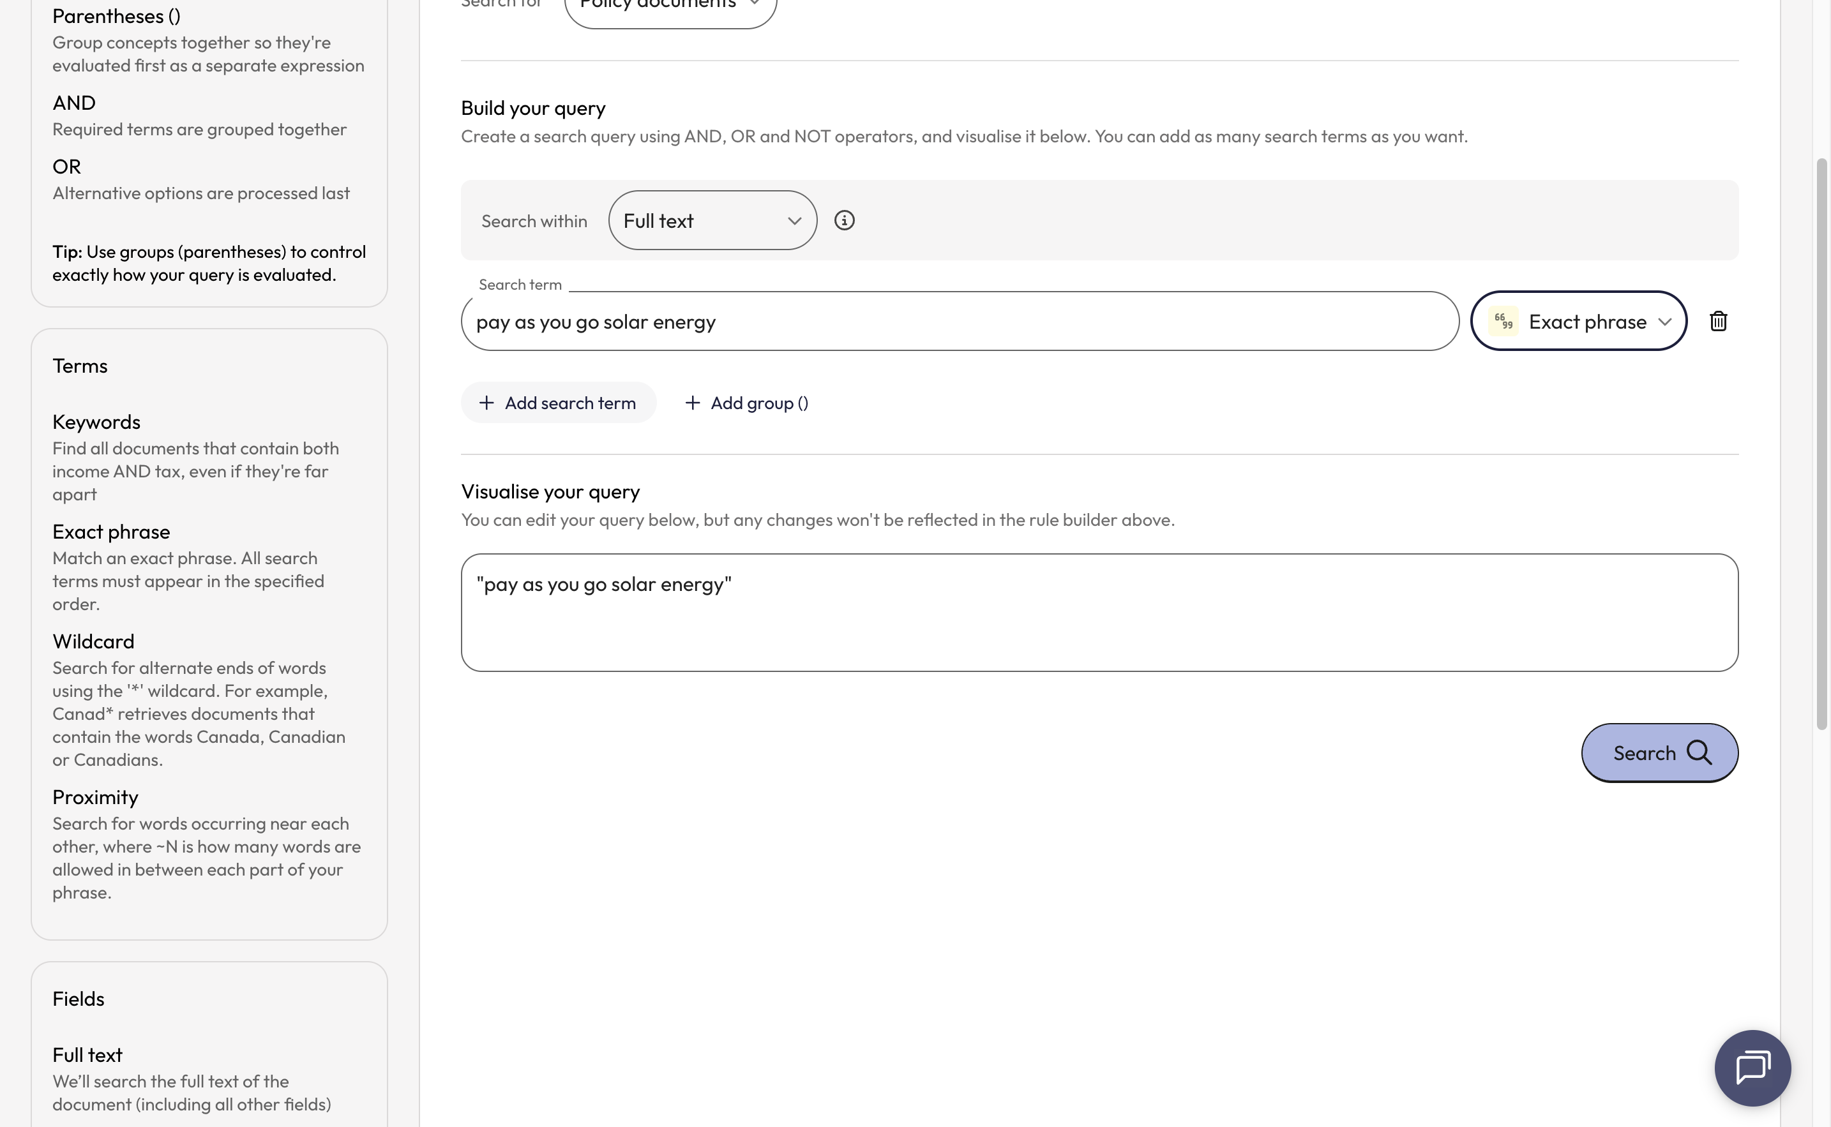Screen dimensions: 1831x1127
Task: Click 'Required terms are grouped together' text
Action: (x=199, y=130)
